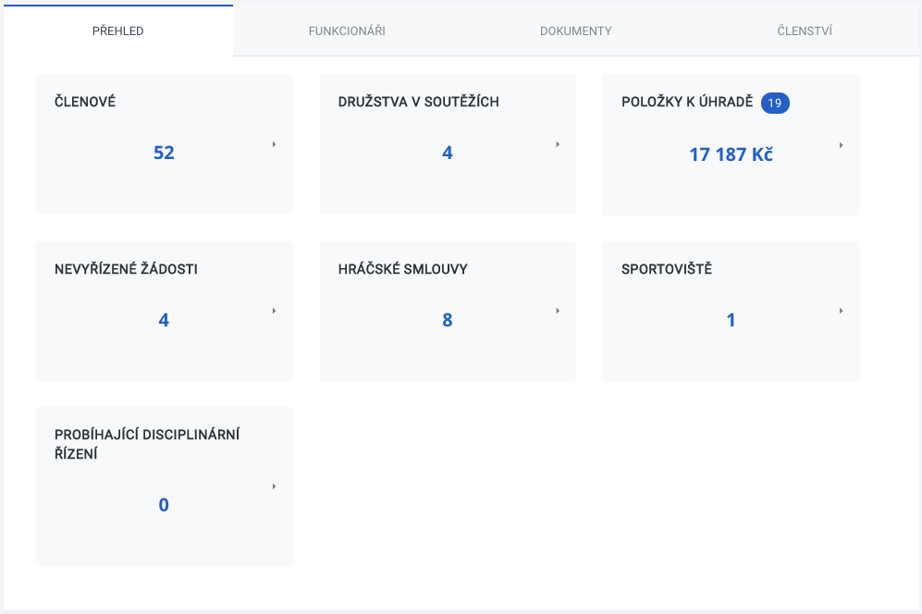922x614 pixels.
Task: Select the Členové heading
Action: (x=85, y=101)
